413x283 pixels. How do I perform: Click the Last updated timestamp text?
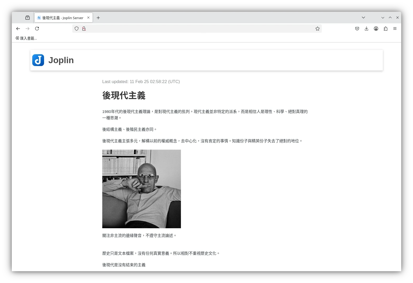click(141, 81)
